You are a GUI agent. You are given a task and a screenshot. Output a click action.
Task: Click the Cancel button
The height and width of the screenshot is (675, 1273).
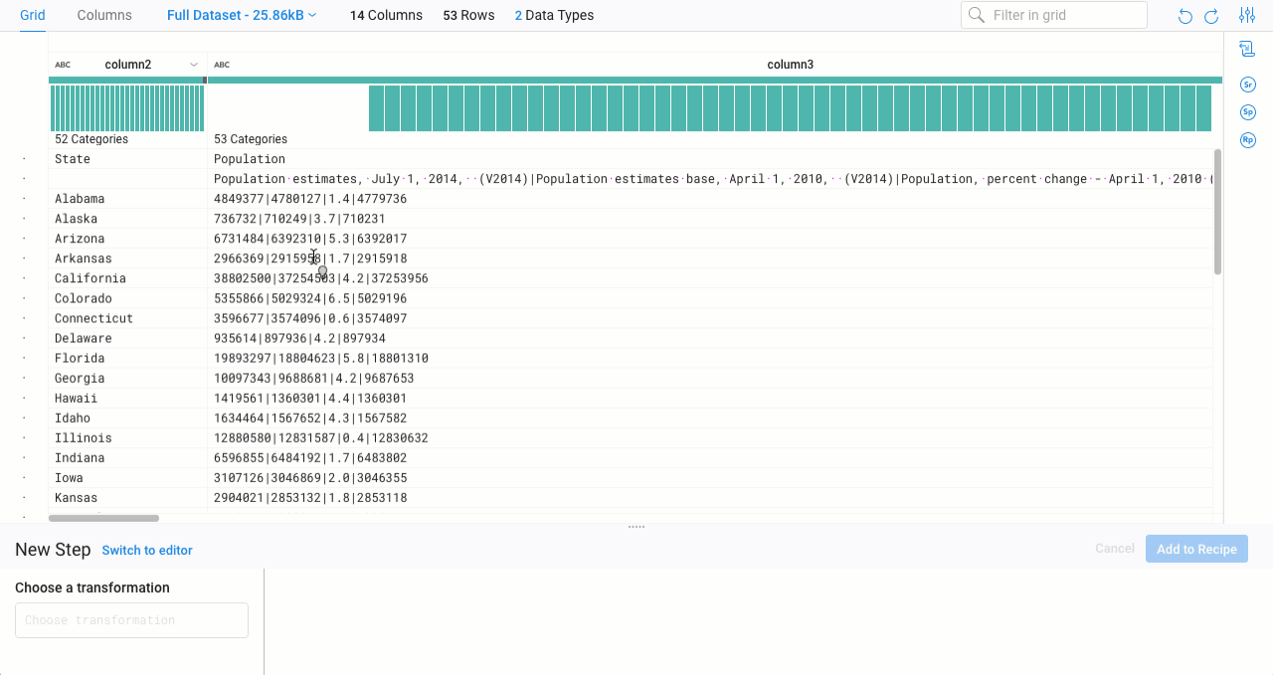click(x=1115, y=549)
